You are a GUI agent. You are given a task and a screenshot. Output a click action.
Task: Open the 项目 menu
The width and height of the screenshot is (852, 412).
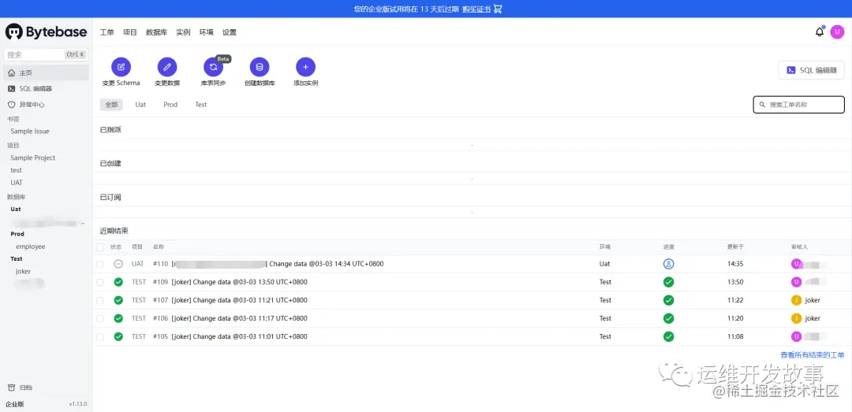(x=130, y=32)
